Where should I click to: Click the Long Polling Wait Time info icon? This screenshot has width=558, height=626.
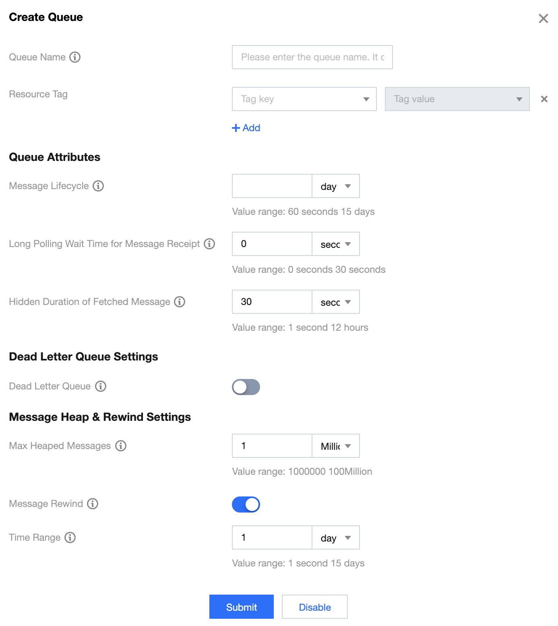[x=209, y=244]
